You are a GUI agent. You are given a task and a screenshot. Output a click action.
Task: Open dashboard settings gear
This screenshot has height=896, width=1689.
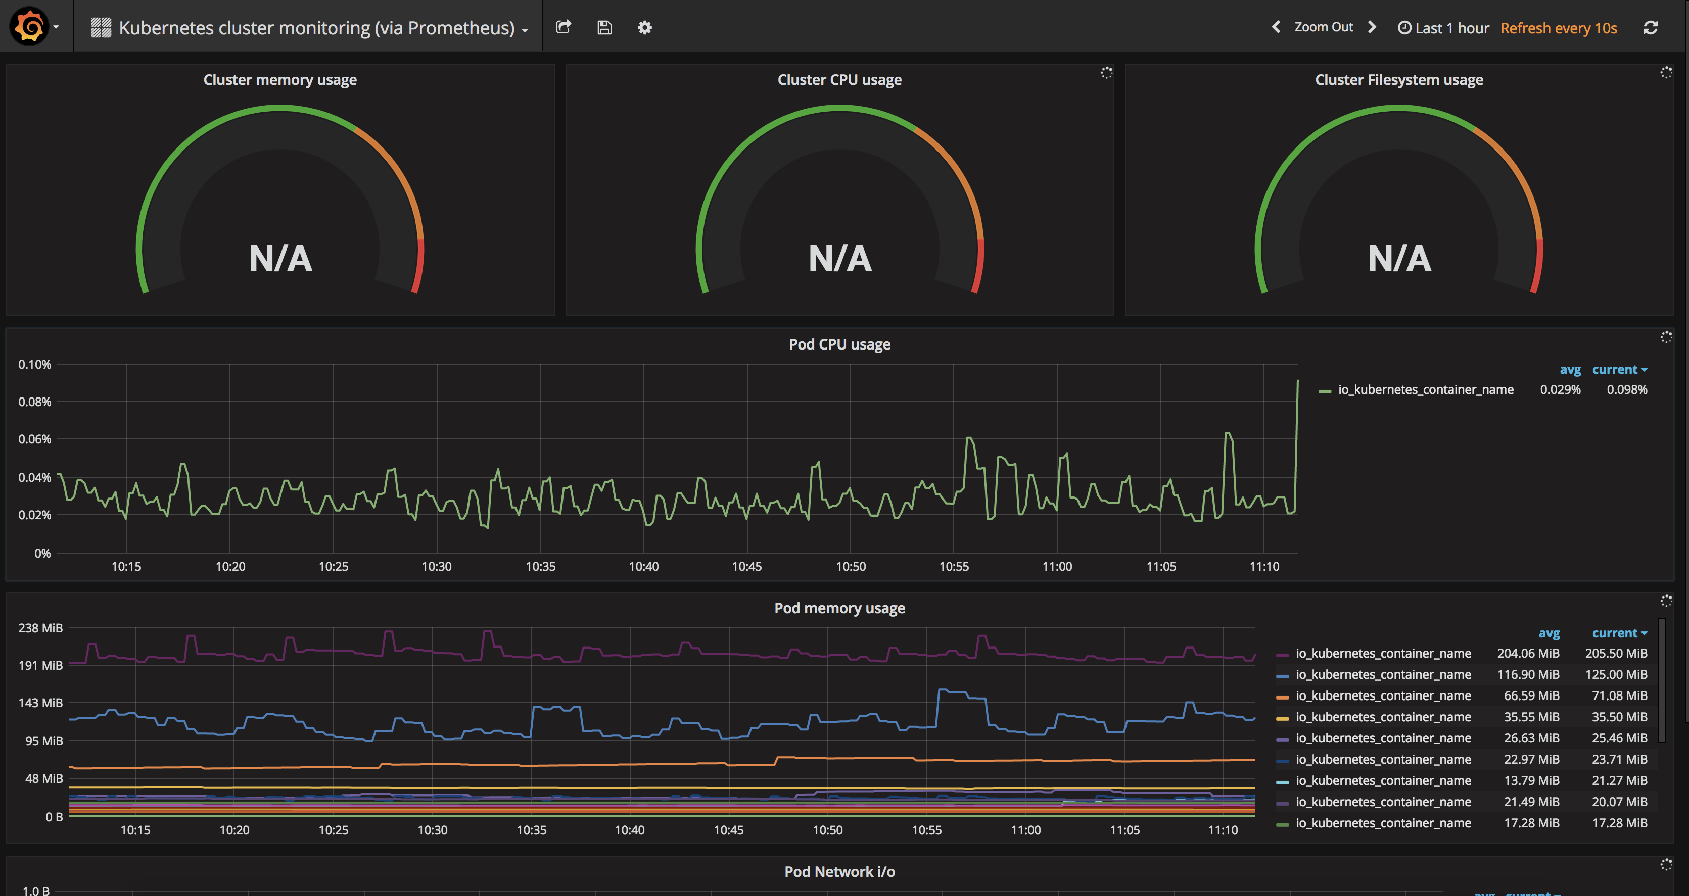(644, 28)
